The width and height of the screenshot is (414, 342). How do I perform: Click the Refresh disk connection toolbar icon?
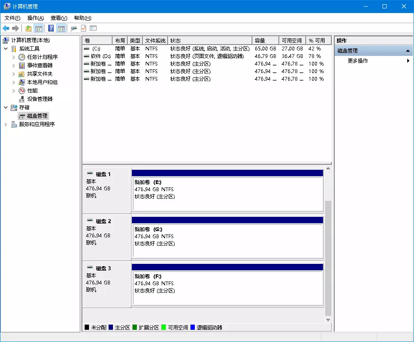click(74, 28)
